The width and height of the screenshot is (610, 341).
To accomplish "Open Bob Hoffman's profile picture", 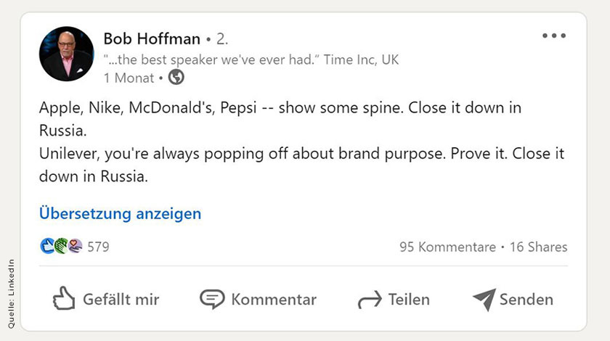I will coord(67,54).
